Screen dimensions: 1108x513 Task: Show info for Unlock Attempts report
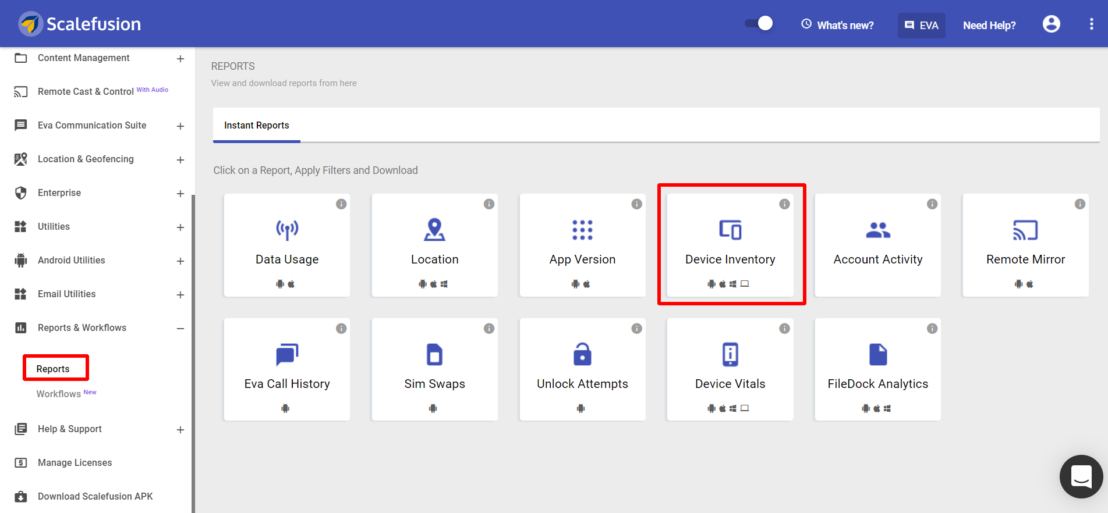[x=637, y=329]
